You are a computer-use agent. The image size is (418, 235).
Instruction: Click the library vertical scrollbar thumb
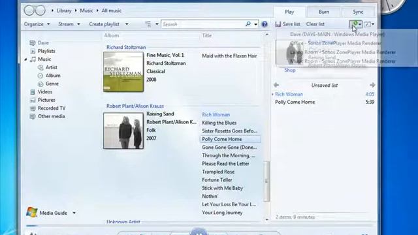tap(266, 181)
